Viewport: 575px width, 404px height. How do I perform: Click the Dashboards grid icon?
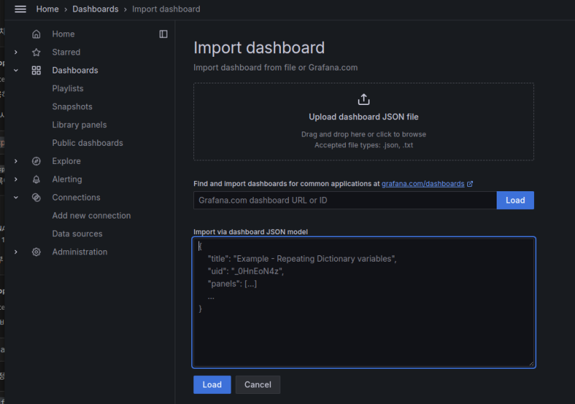pyautogui.click(x=36, y=70)
